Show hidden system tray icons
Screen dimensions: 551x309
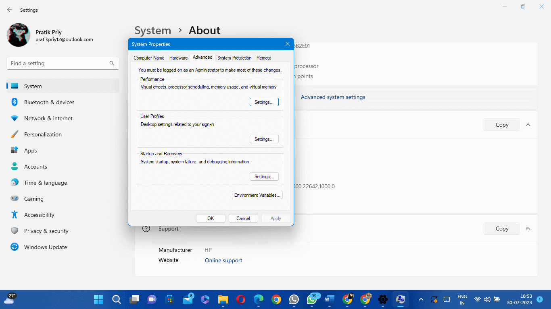pos(421,299)
